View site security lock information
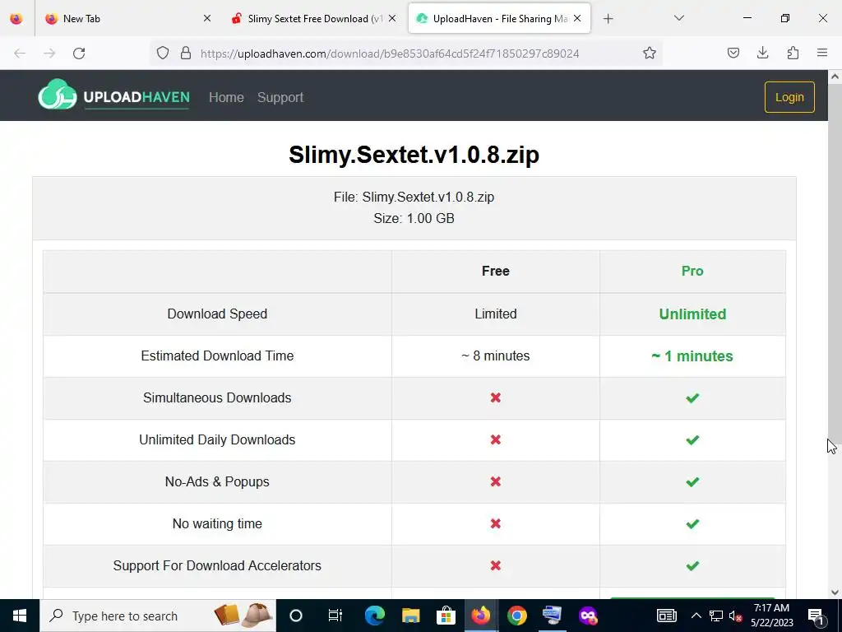The width and height of the screenshot is (842, 632). coord(186,53)
